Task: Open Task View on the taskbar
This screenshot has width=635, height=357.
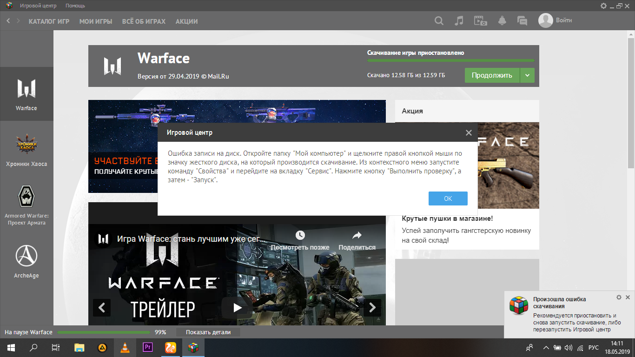Action: [56, 347]
